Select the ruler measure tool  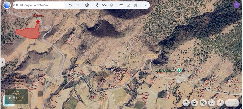pyautogui.click(x=121, y=5)
